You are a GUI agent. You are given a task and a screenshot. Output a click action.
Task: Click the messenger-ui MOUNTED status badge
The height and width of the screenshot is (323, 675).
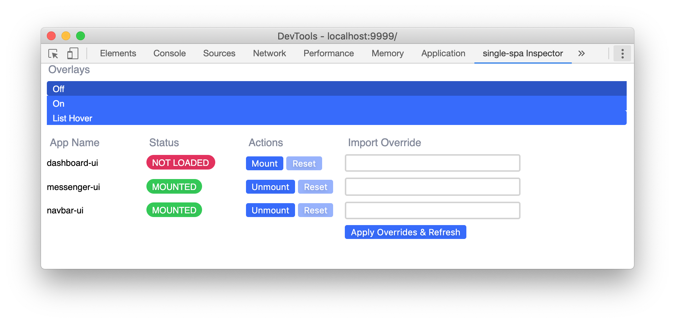pyautogui.click(x=174, y=186)
